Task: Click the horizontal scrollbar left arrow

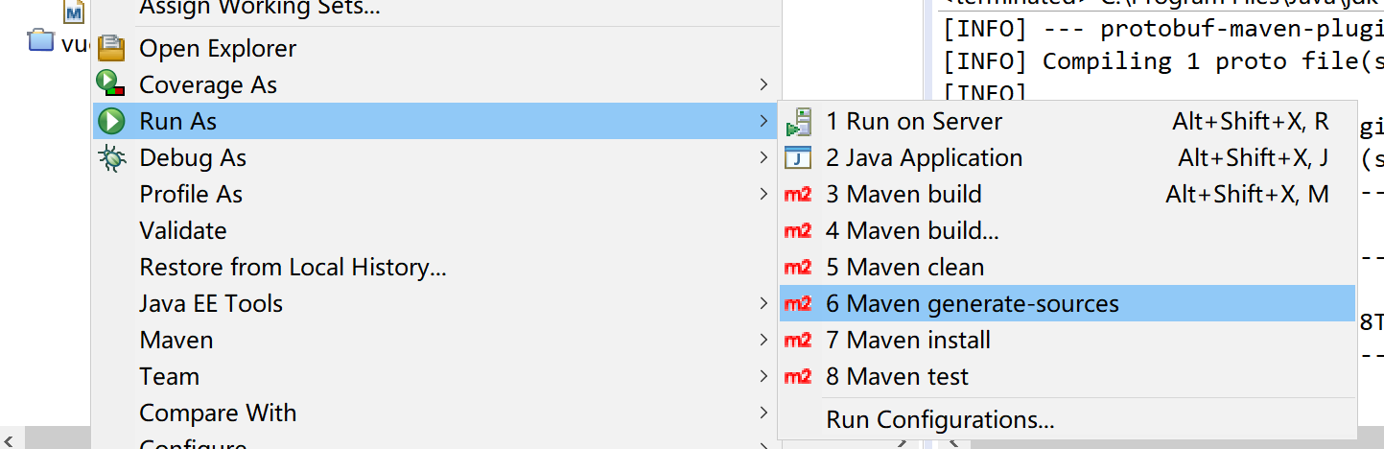Action: (8, 439)
